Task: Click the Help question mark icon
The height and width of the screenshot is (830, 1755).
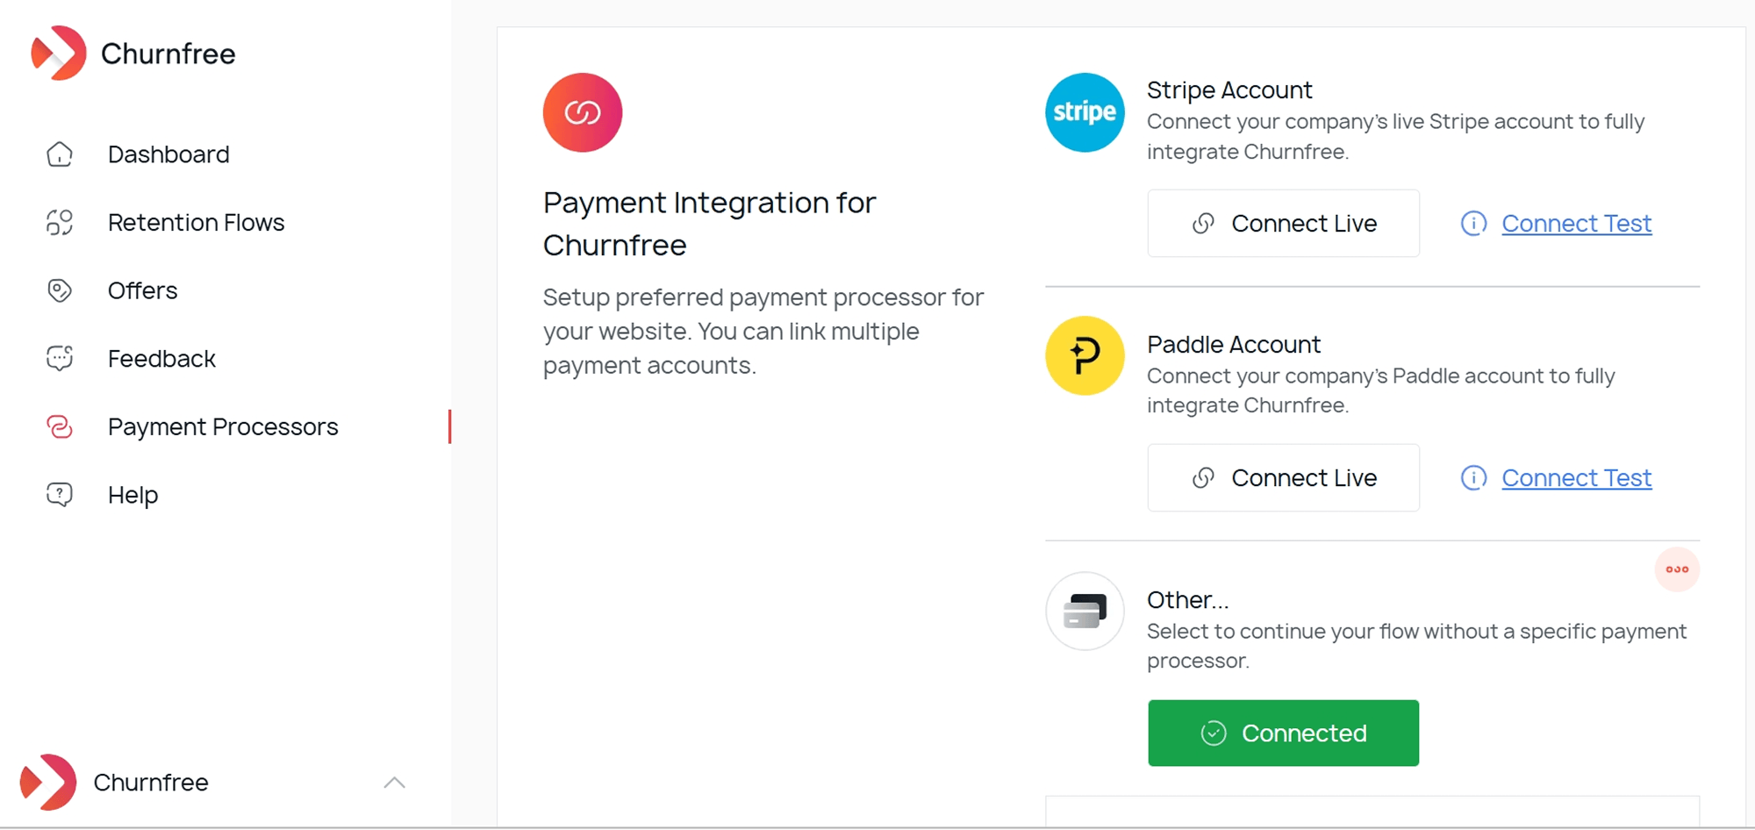Action: tap(59, 494)
